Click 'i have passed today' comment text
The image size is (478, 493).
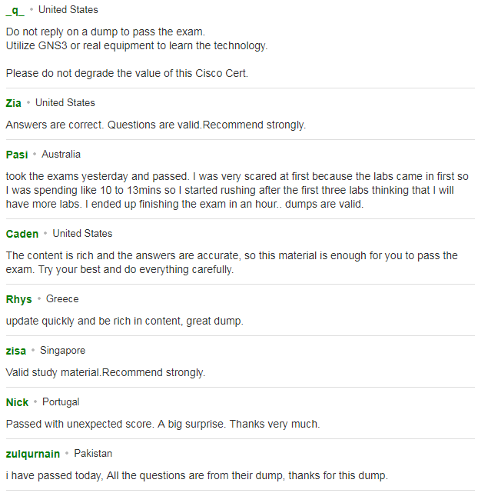[197, 476]
